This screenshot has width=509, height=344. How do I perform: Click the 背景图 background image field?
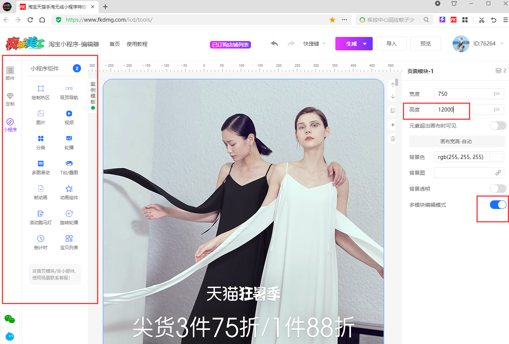point(469,173)
